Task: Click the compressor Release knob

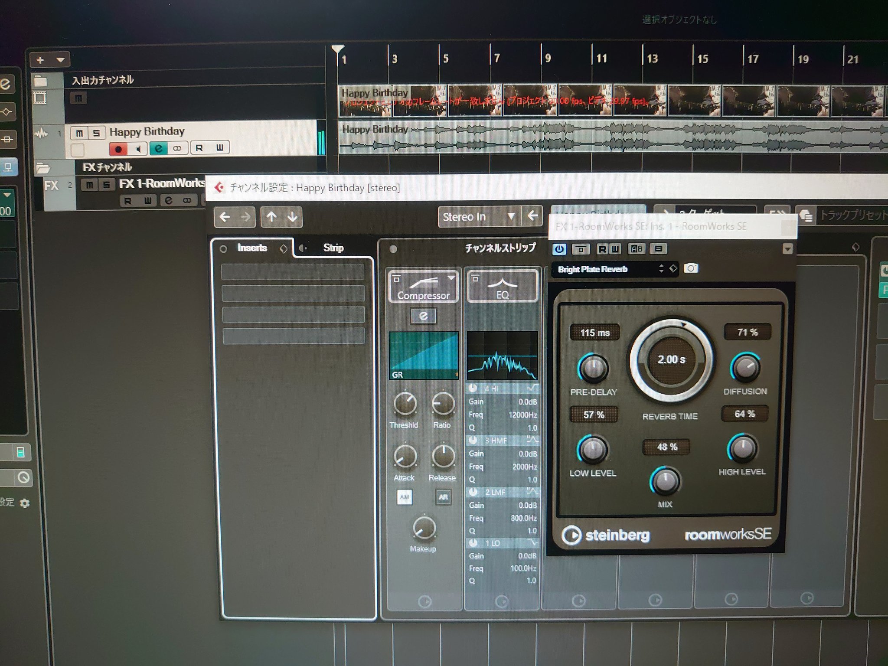Action: coord(443,456)
